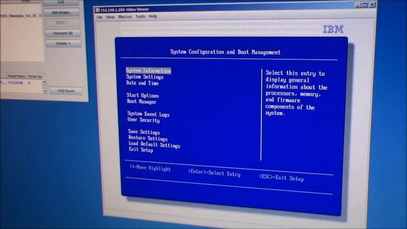Click the <ESC>=Exit Setup hint text
Image resolution: width=407 pixels, height=229 pixels.
[281, 178]
